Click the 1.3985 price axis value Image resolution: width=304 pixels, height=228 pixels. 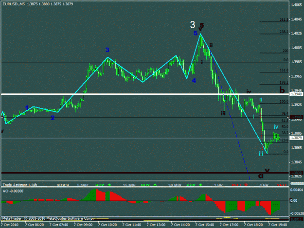point(296,62)
